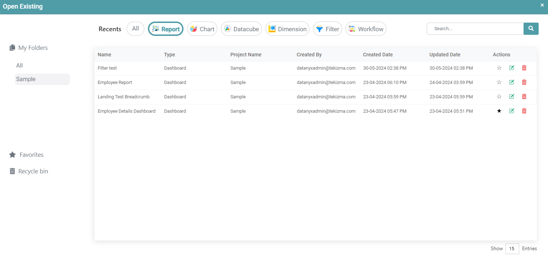This screenshot has height=271, width=548.
Task: Unfavorite the Employee Details Dashboard
Action: coord(499,111)
